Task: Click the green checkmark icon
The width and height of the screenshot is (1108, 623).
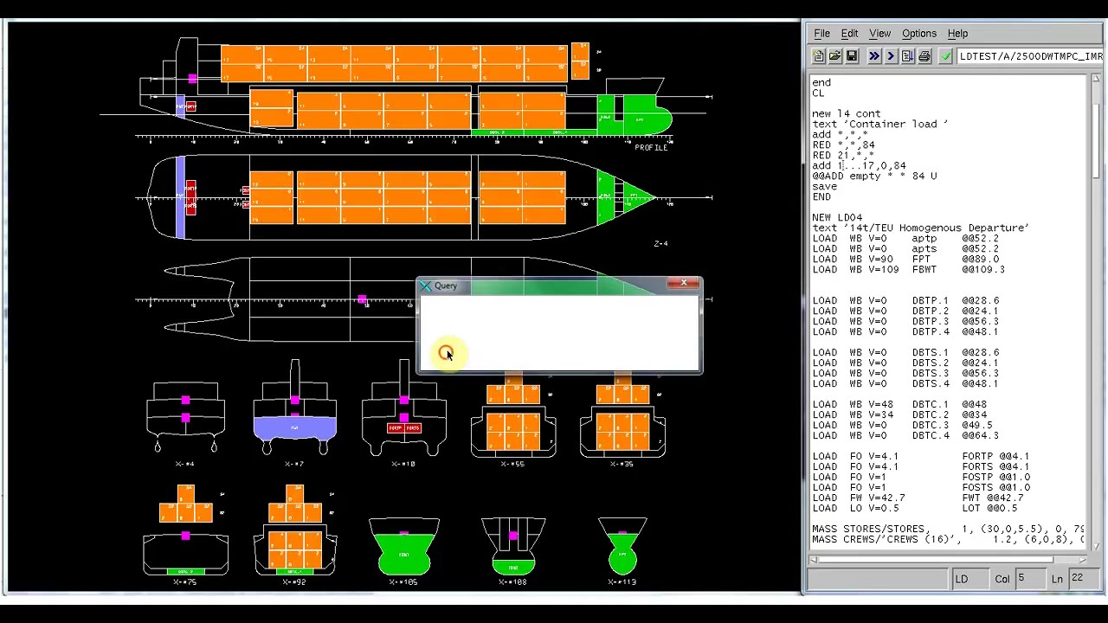Action: coord(945,56)
